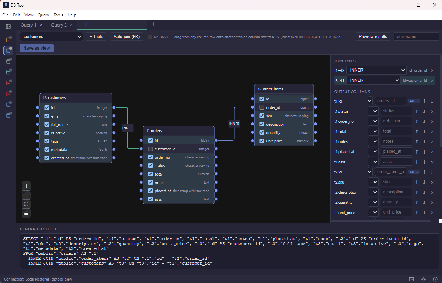This screenshot has width=442, height=283.
Task: Enable the DISTINCT checkbox
Action: click(x=150, y=37)
